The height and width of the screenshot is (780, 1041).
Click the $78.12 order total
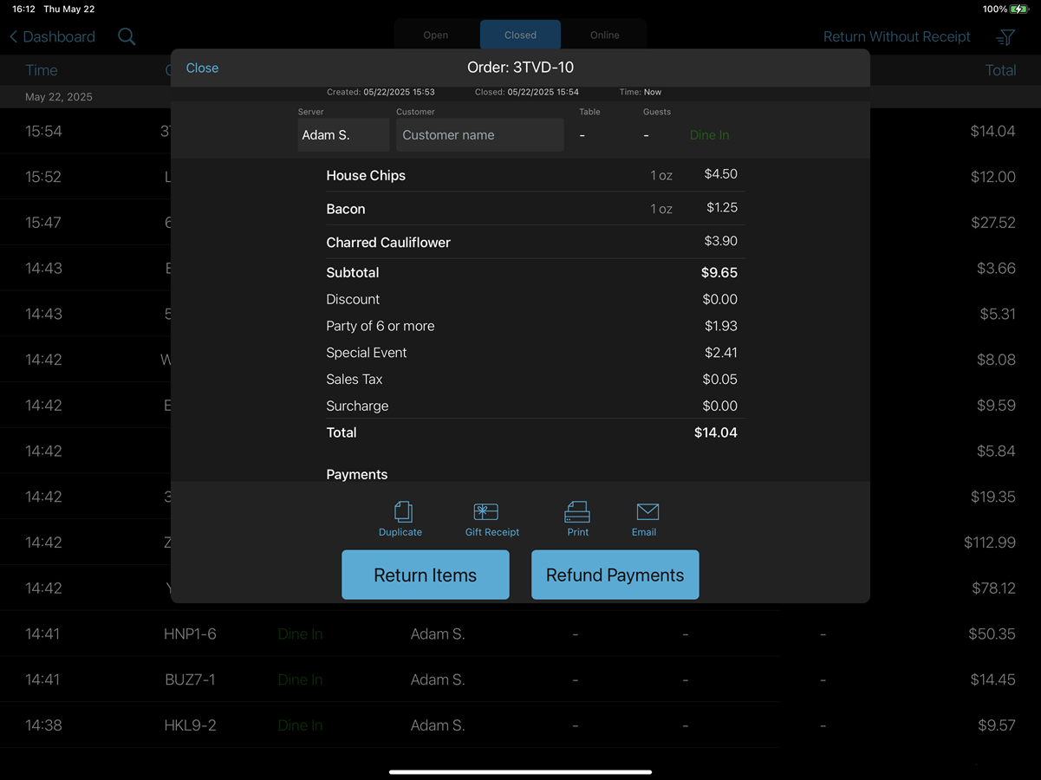(x=993, y=588)
